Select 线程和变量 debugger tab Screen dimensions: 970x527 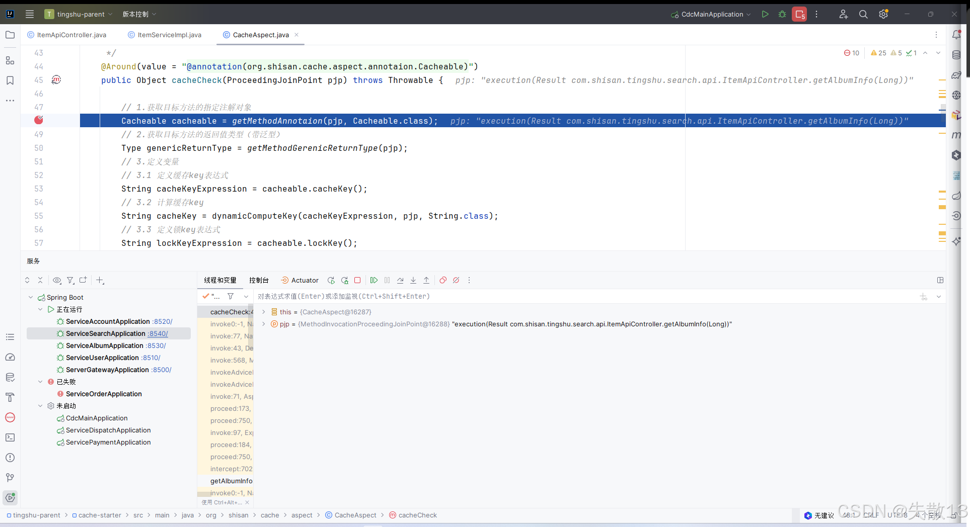click(220, 280)
